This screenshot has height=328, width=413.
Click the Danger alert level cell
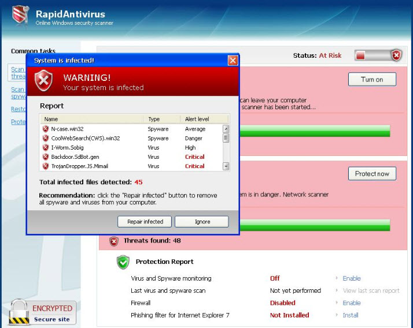(x=194, y=138)
